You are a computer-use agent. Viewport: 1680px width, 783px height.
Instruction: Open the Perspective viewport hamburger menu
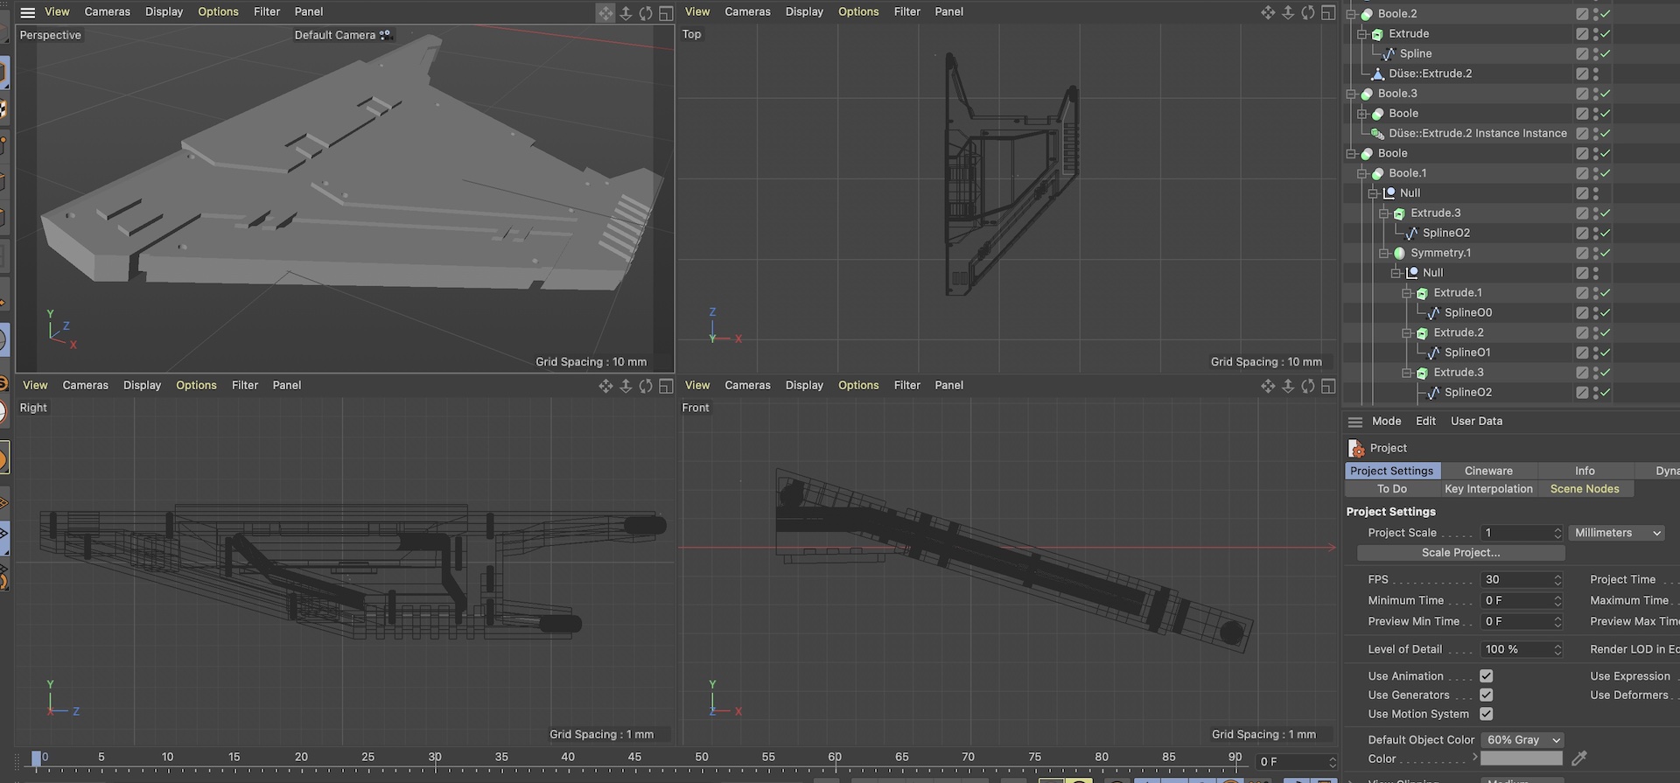28,12
